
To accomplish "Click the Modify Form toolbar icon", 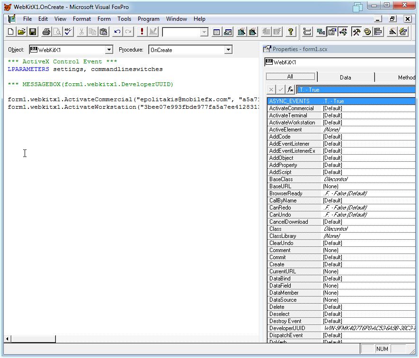I will point(153,32).
